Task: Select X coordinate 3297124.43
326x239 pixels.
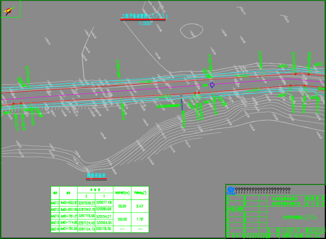Action: (86, 223)
